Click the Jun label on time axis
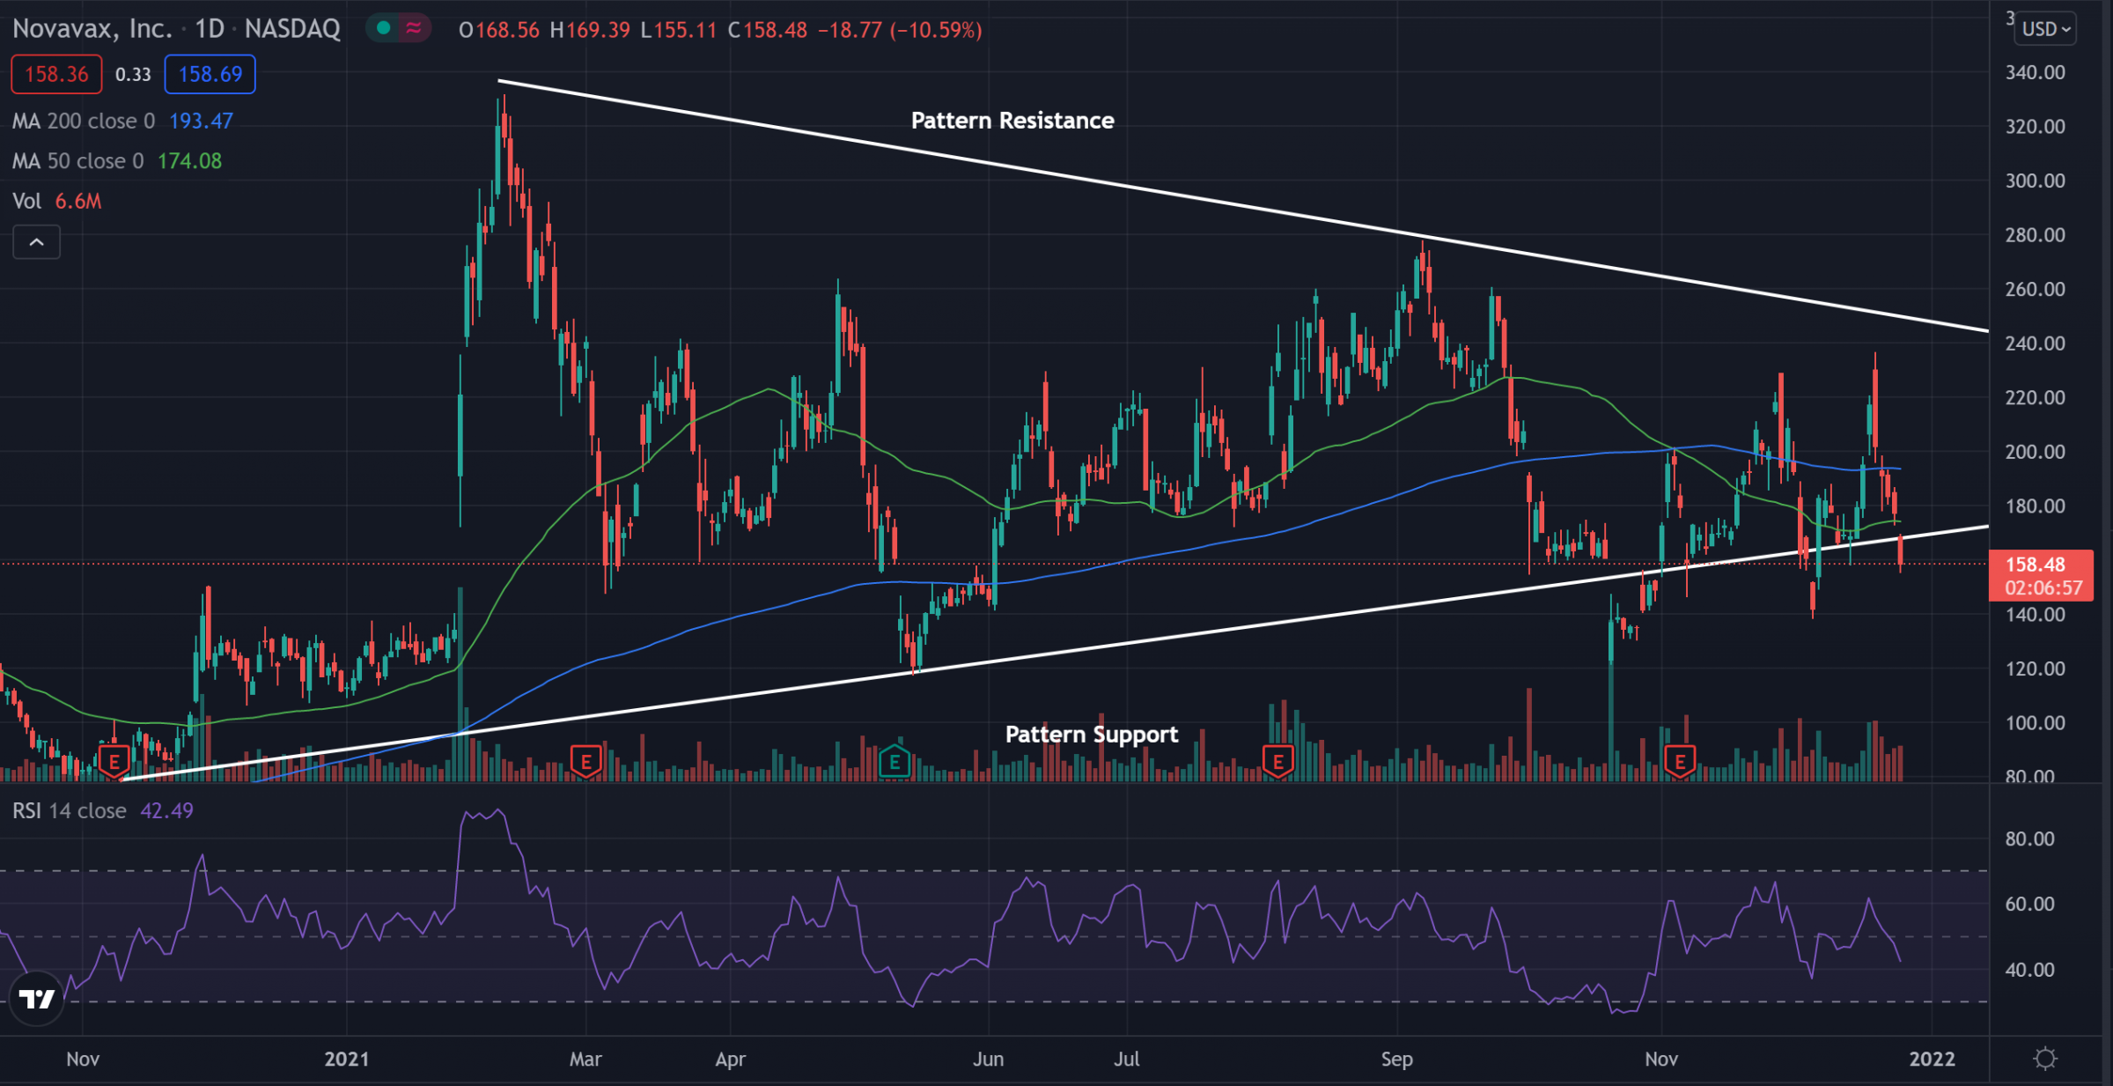2113x1086 pixels. pos(988,1059)
